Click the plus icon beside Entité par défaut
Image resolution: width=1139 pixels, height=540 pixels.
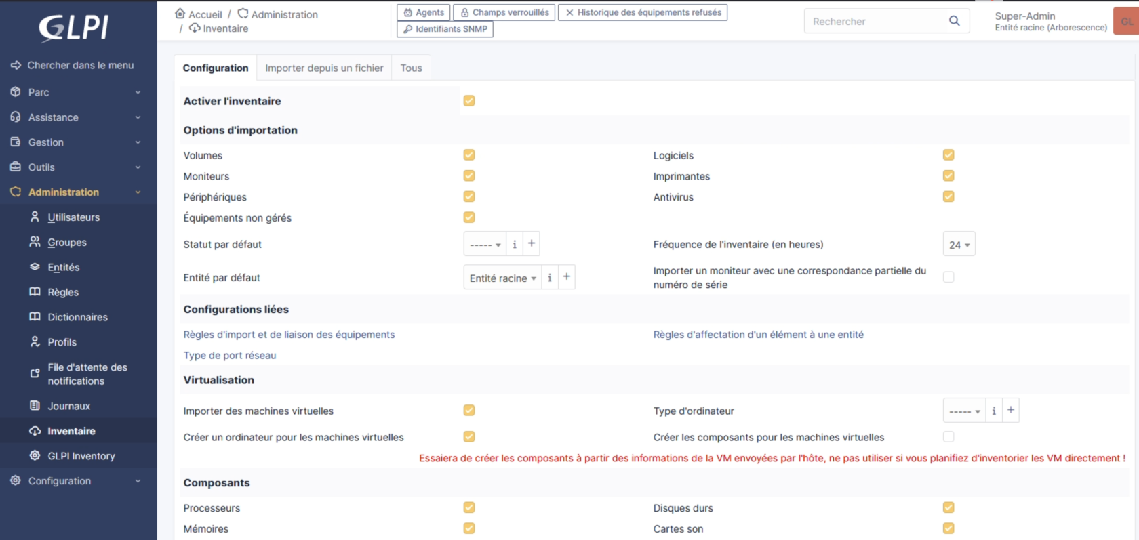coord(567,277)
